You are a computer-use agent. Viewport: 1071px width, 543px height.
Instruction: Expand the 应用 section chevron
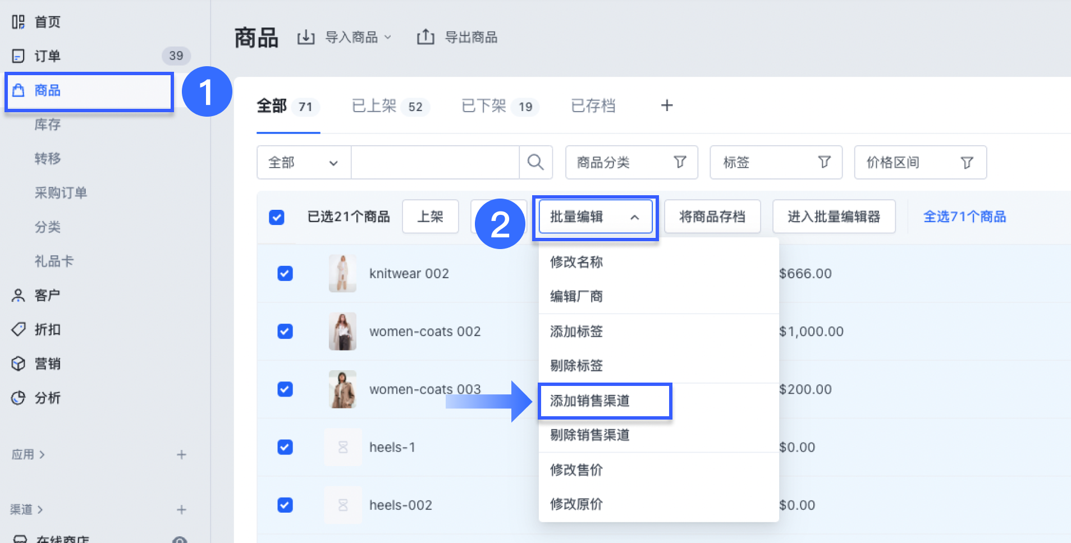click(42, 454)
